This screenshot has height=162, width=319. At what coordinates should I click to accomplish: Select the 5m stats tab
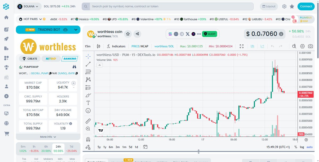coord(23,148)
